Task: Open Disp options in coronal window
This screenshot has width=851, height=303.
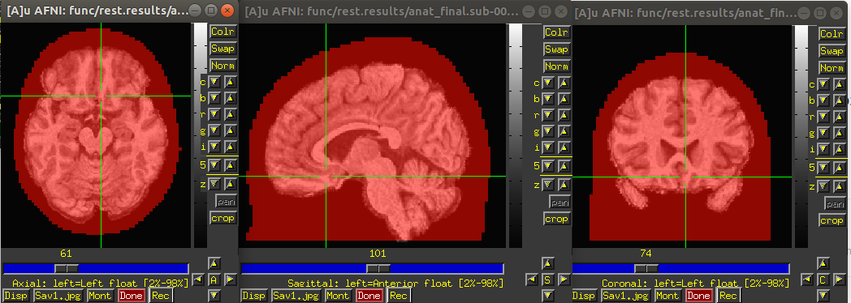Action: pyautogui.click(x=583, y=296)
